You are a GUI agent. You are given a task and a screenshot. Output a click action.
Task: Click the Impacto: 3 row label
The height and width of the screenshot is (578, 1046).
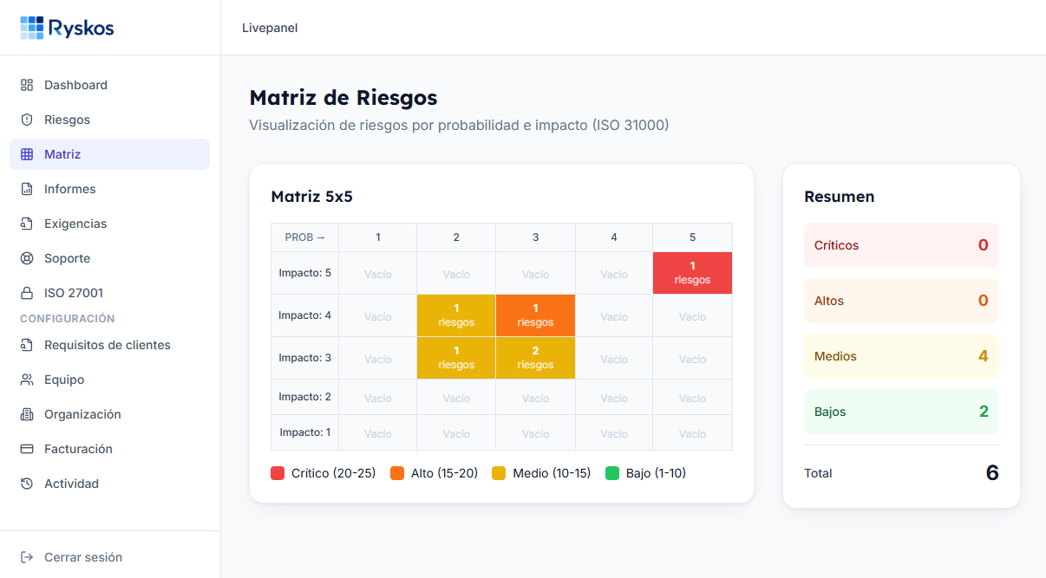(304, 358)
